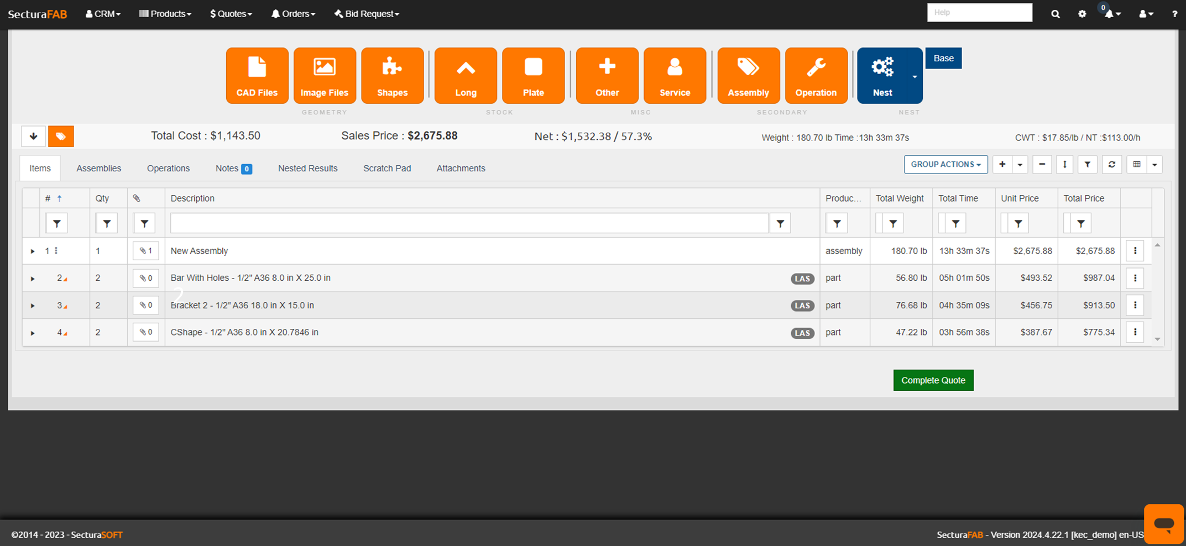The image size is (1186, 546).
Task: Click the Operation wrench tile
Action: pyautogui.click(x=816, y=76)
